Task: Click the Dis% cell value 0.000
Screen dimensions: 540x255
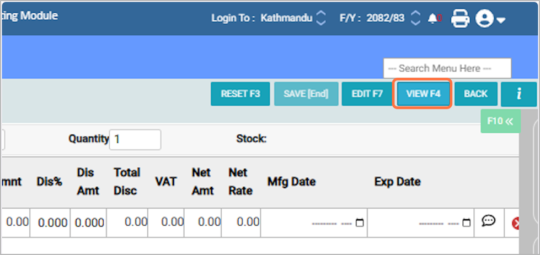Action: pyautogui.click(x=52, y=223)
